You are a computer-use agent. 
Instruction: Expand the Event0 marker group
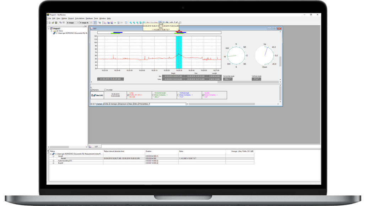click(x=53, y=163)
